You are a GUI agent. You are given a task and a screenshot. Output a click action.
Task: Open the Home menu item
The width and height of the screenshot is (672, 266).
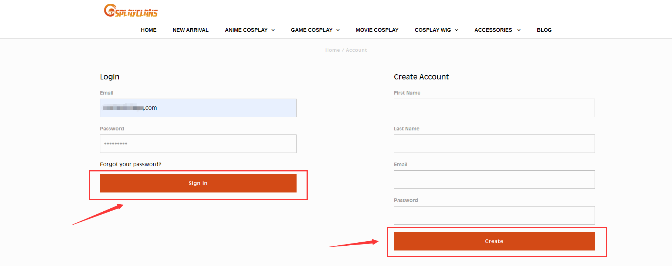tap(148, 30)
